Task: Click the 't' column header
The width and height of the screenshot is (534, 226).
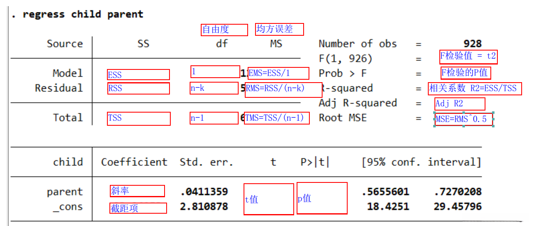Action: tap(273, 162)
